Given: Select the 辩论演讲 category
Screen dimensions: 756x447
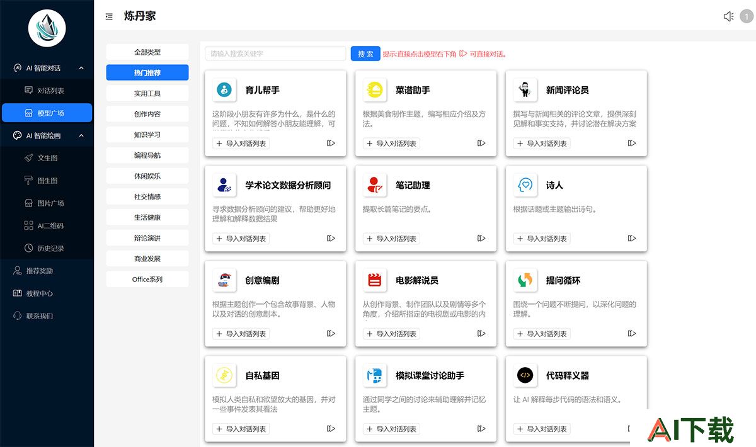Looking at the screenshot, I should tap(147, 238).
